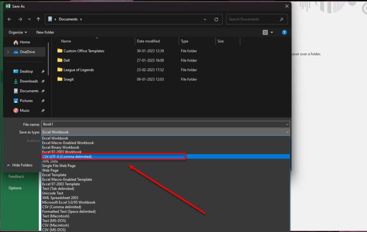Open the Organize menu
The height and width of the screenshot is (232, 367).
[x=18, y=32]
